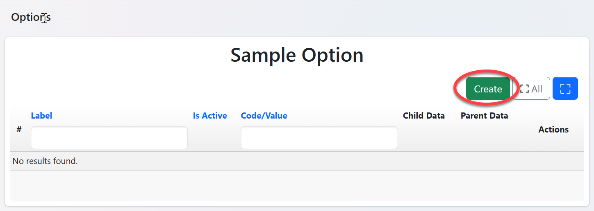The width and height of the screenshot is (594, 211).
Task: Focus the Label filter input field
Action: pyautogui.click(x=109, y=138)
